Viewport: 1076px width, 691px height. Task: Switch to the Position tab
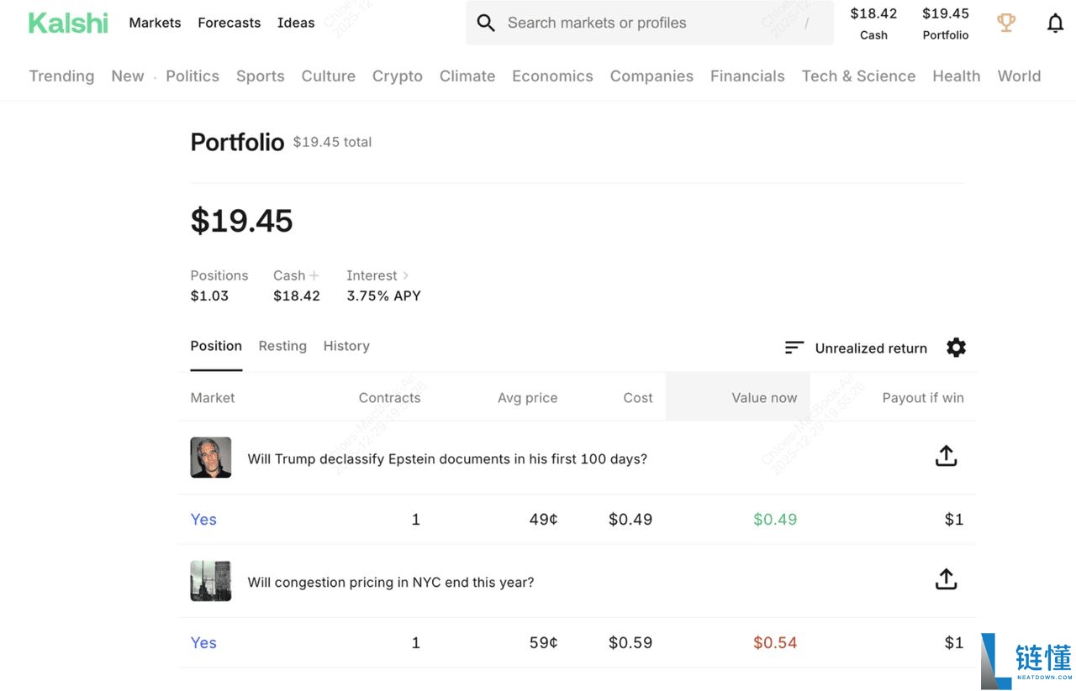216,346
